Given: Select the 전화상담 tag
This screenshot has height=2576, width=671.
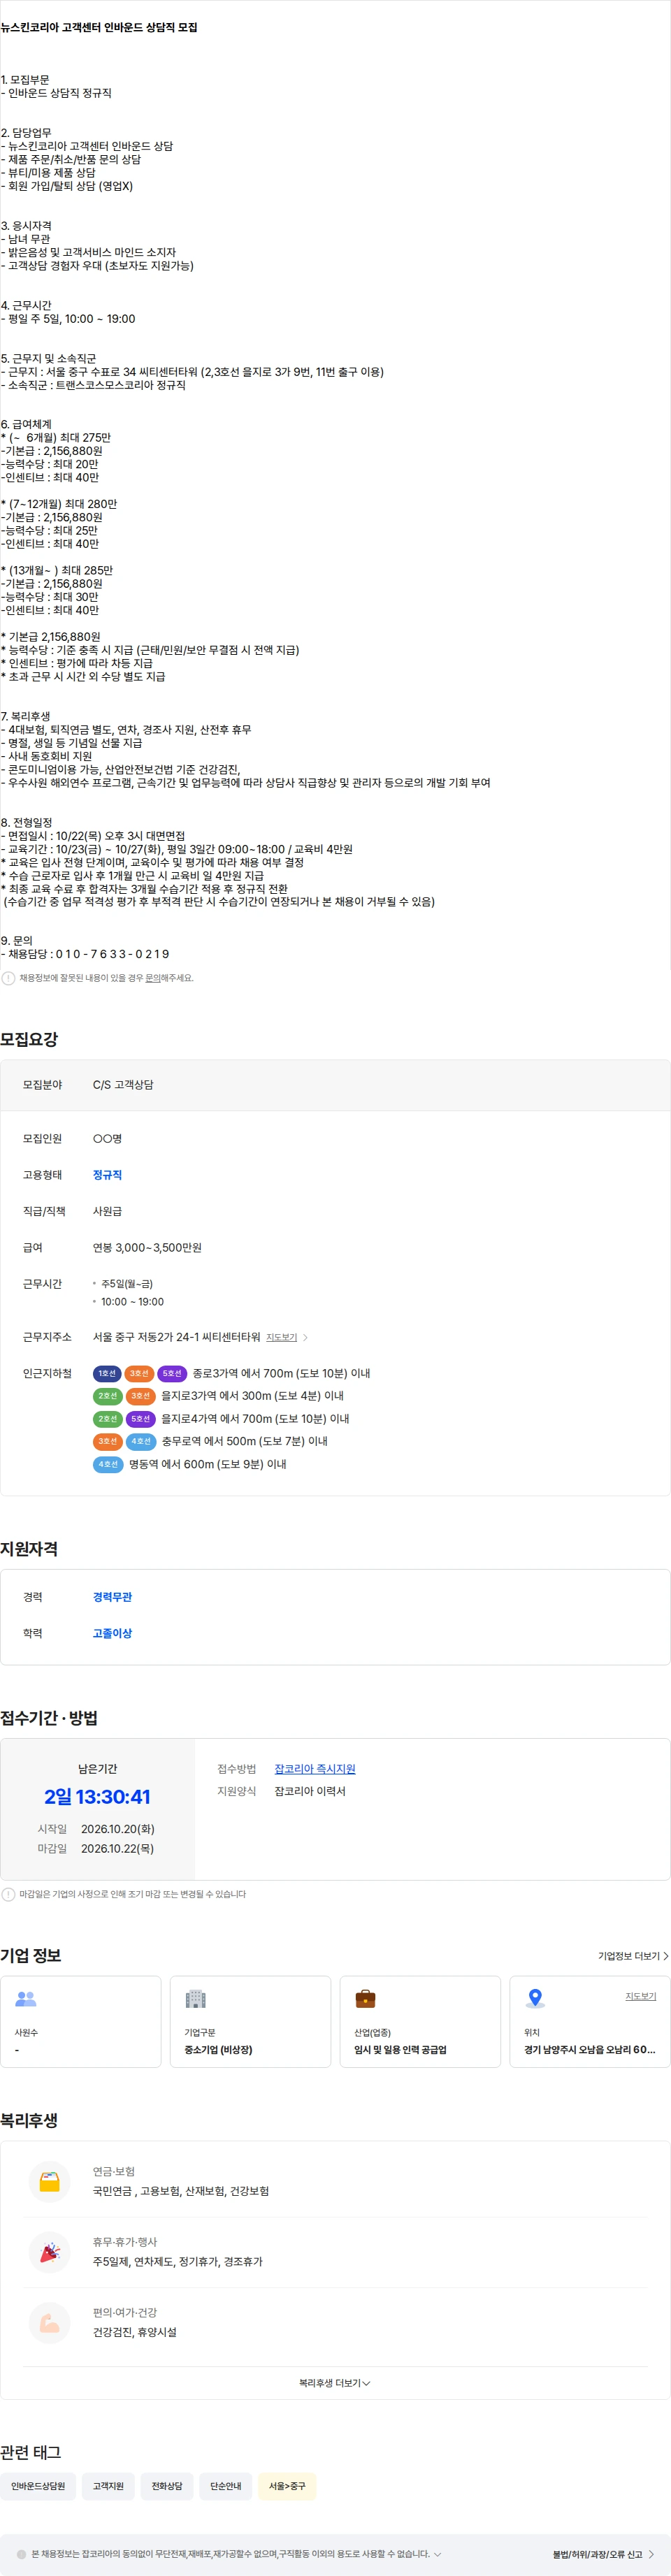Looking at the screenshot, I should pos(167,2486).
